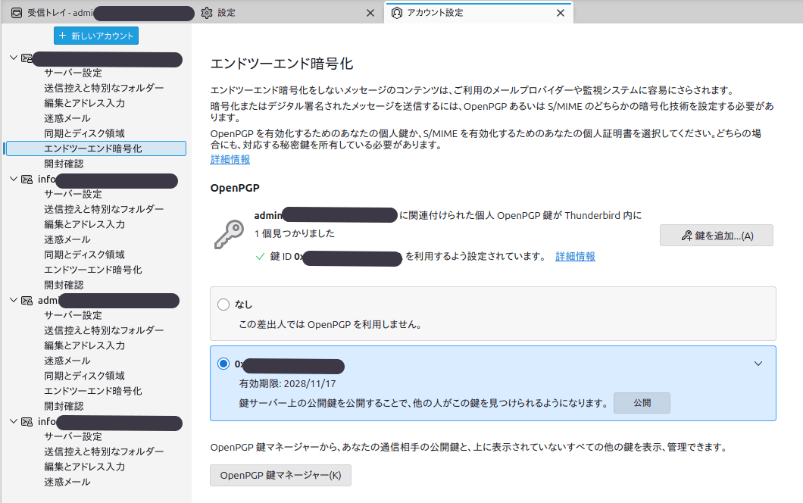803x503 pixels.
Task: Click the 新しいアカウント button
Action: click(96, 36)
